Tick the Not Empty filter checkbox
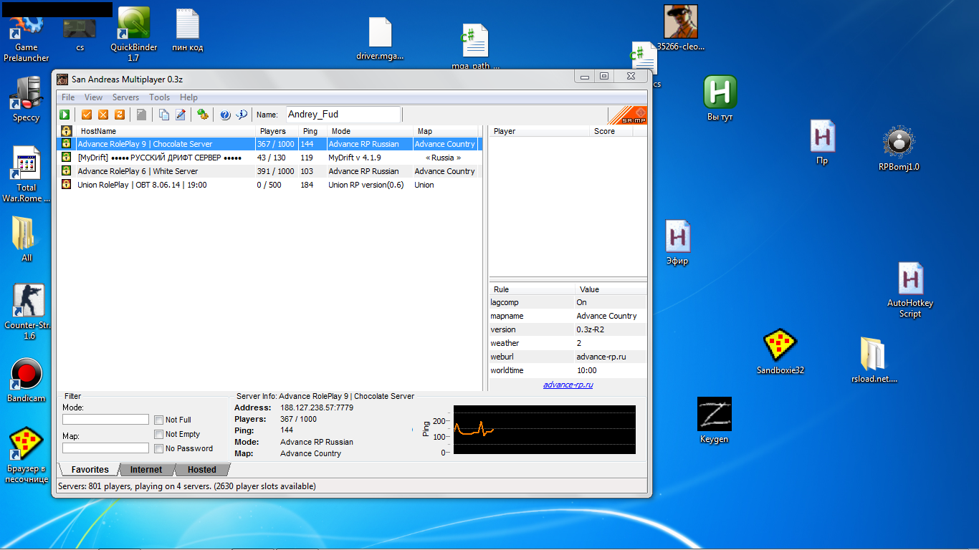Screen dimensions: 979x550 click(159, 435)
